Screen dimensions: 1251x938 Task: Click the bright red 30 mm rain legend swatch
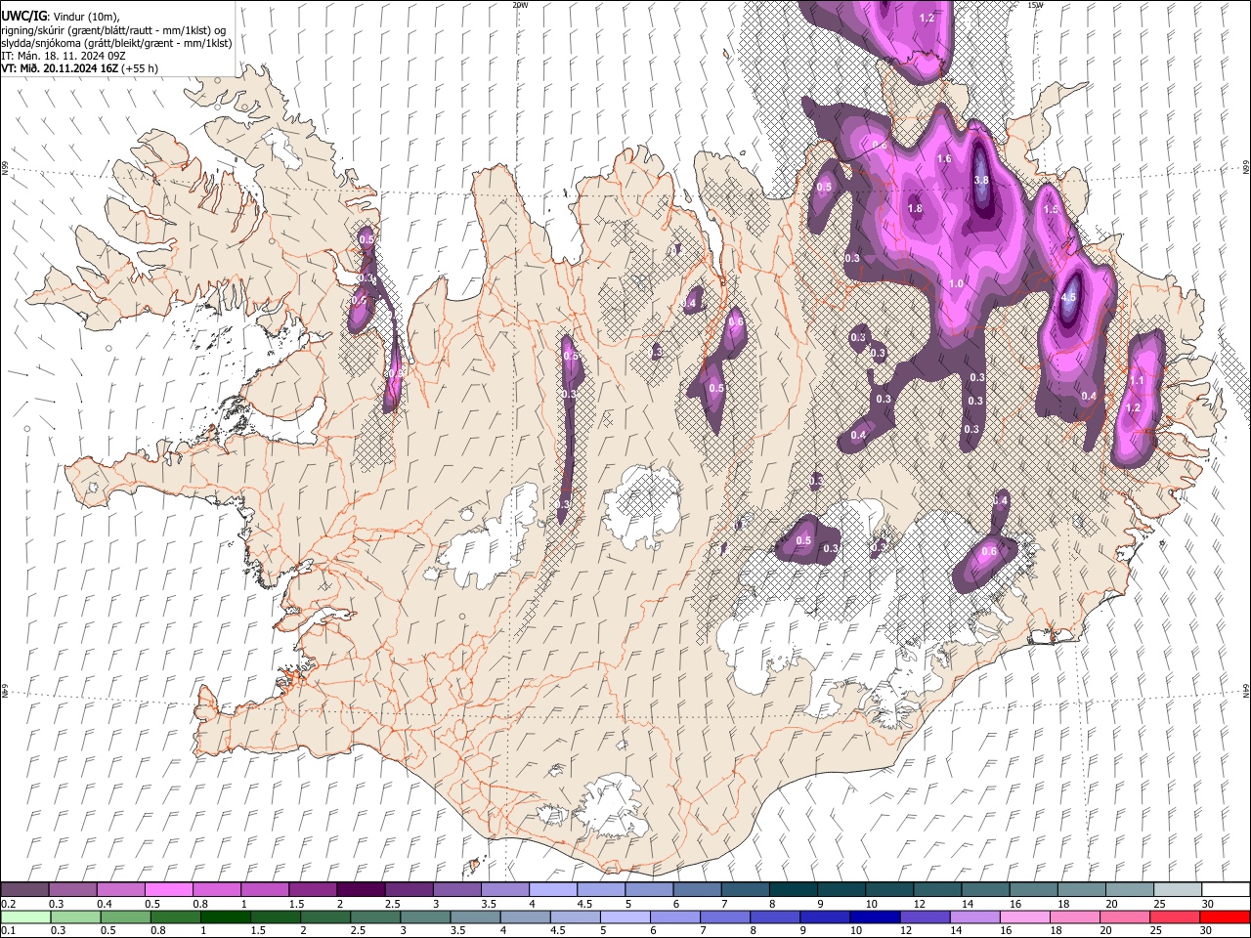pos(1226,917)
